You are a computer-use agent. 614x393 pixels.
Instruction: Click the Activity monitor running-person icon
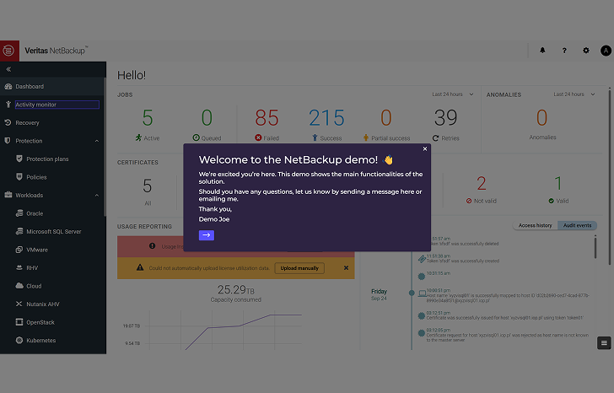pyautogui.click(x=8, y=104)
